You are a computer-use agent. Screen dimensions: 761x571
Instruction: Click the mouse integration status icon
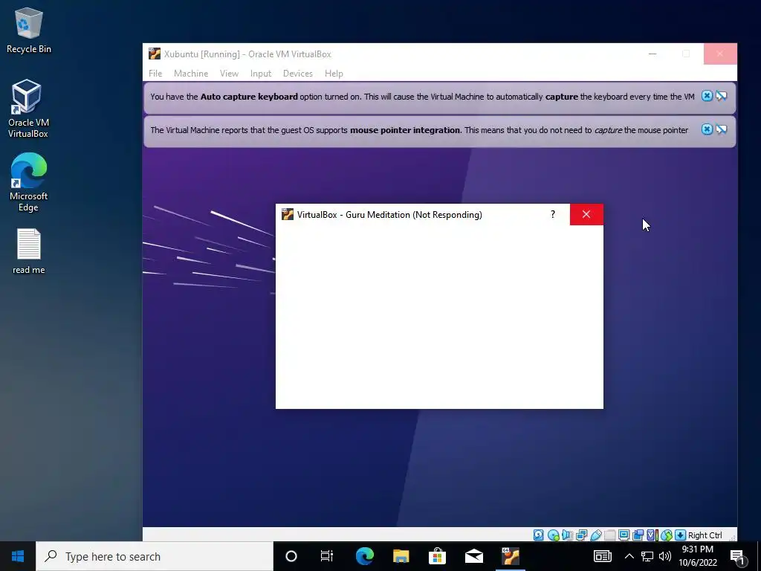[667, 535]
